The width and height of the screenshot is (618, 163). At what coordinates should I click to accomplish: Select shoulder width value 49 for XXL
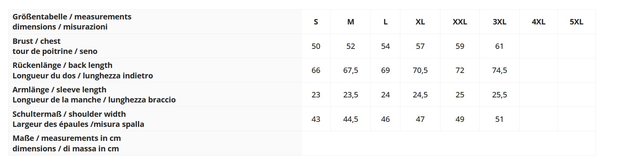pyautogui.click(x=460, y=119)
